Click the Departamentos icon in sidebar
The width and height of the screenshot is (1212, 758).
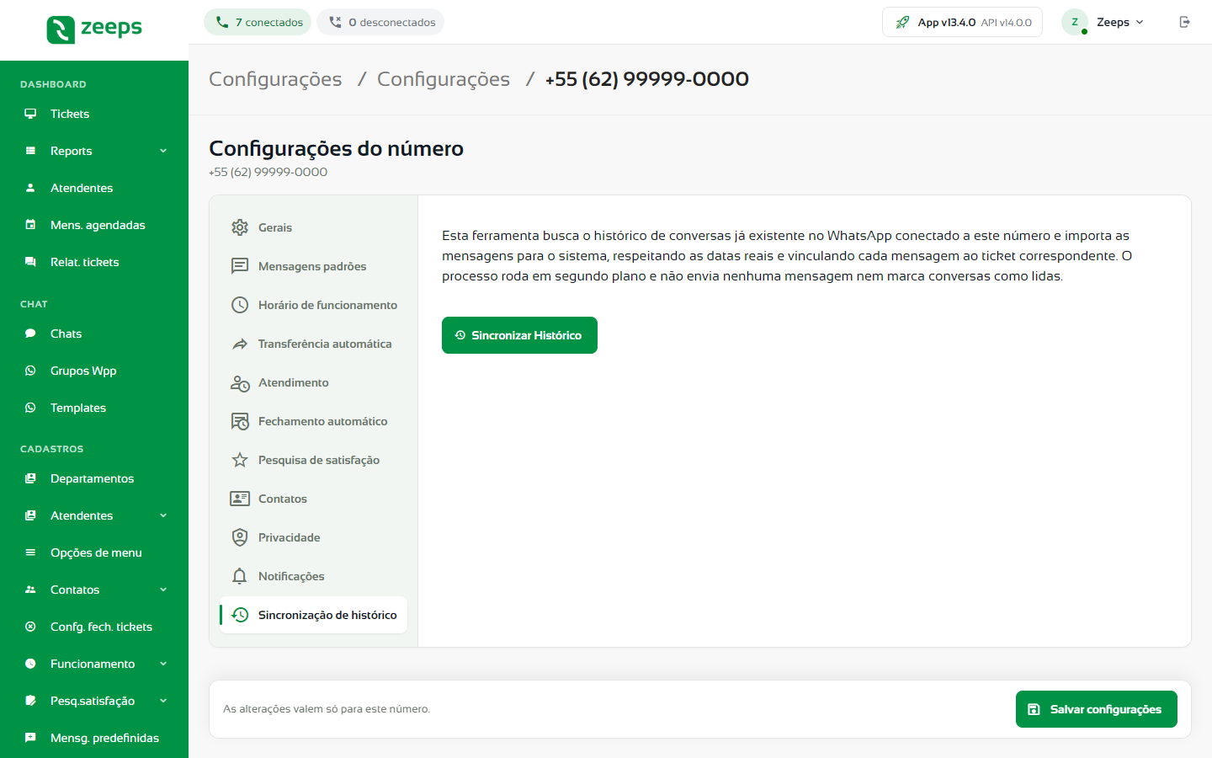point(30,478)
